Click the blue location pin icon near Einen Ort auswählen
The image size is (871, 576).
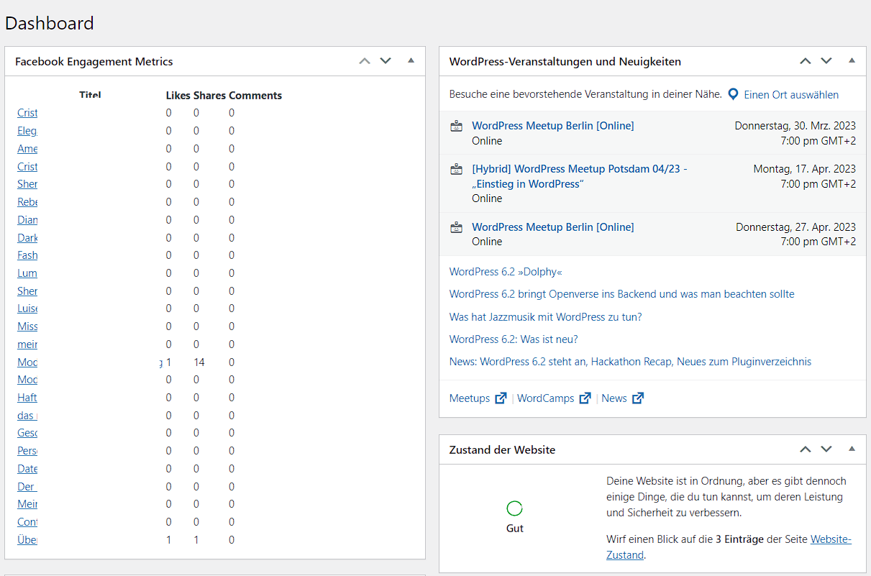pyautogui.click(x=733, y=93)
